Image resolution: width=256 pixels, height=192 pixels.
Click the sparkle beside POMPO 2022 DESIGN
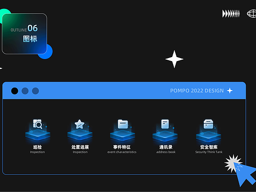(x=230, y=91)
